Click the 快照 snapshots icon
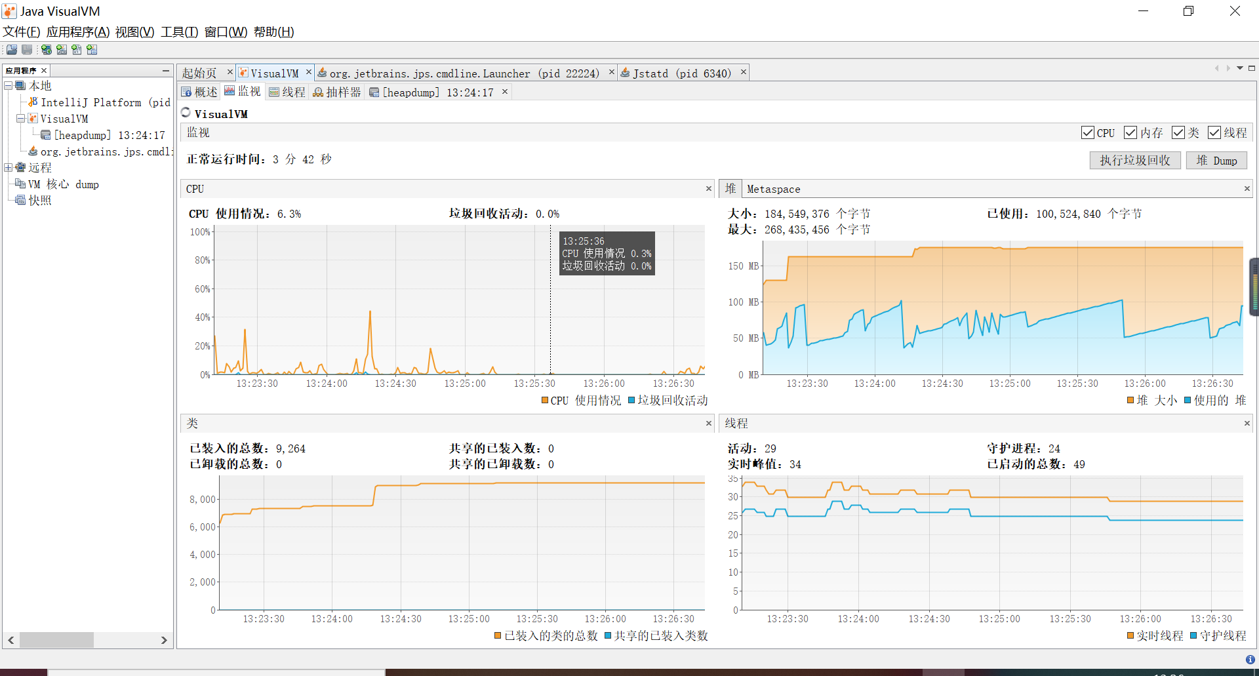 (x=20, y=201)
